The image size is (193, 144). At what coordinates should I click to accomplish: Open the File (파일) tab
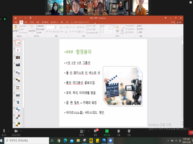tap(16, 22)
